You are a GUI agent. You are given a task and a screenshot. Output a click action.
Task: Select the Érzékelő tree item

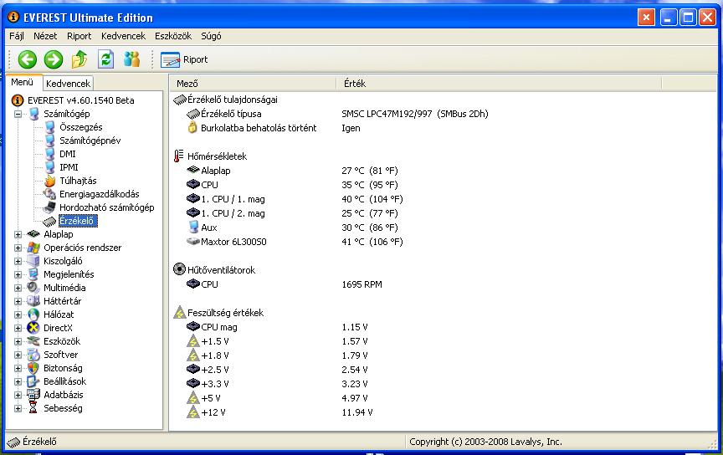(x=76, y=221)
